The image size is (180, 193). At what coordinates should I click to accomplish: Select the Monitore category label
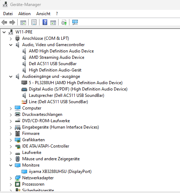31,165
